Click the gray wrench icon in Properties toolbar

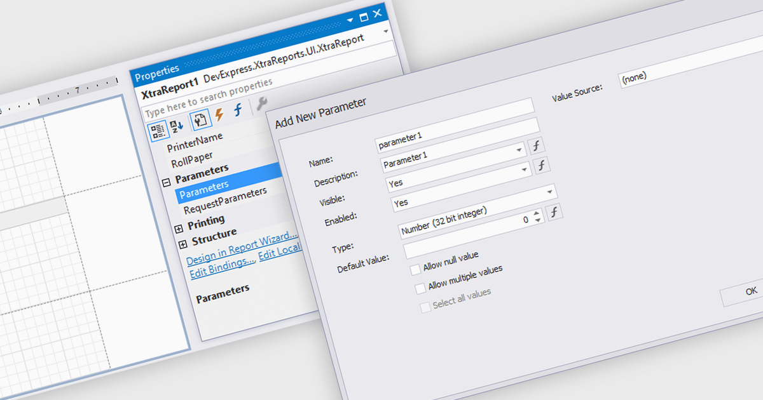(x=261, y=104)
